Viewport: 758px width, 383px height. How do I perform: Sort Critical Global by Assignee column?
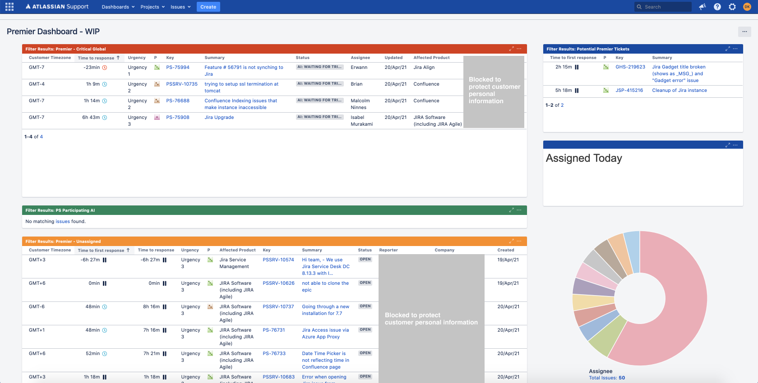(361, 58)
